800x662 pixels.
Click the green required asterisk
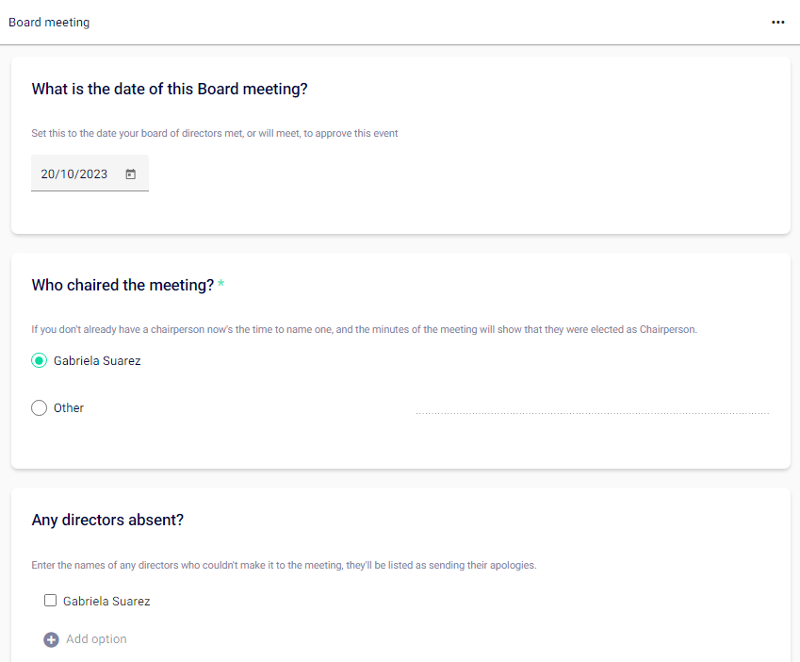(x=221, y=286)
